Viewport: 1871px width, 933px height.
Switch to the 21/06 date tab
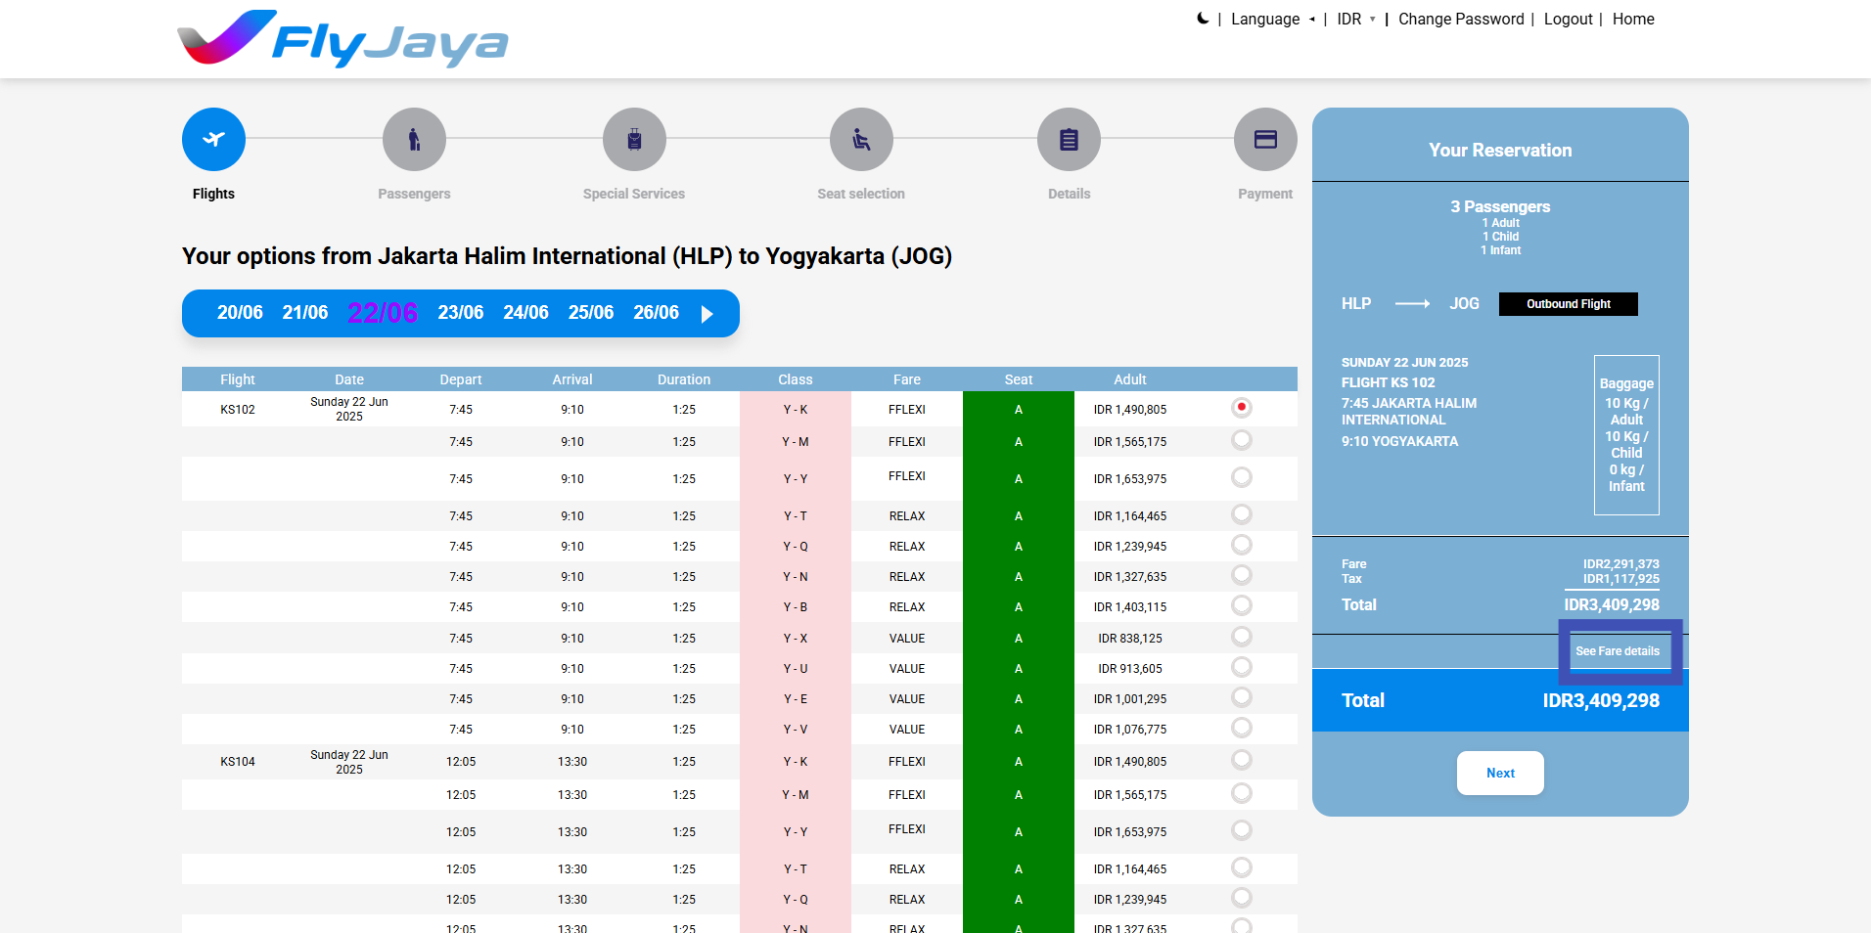click(304, 313)
